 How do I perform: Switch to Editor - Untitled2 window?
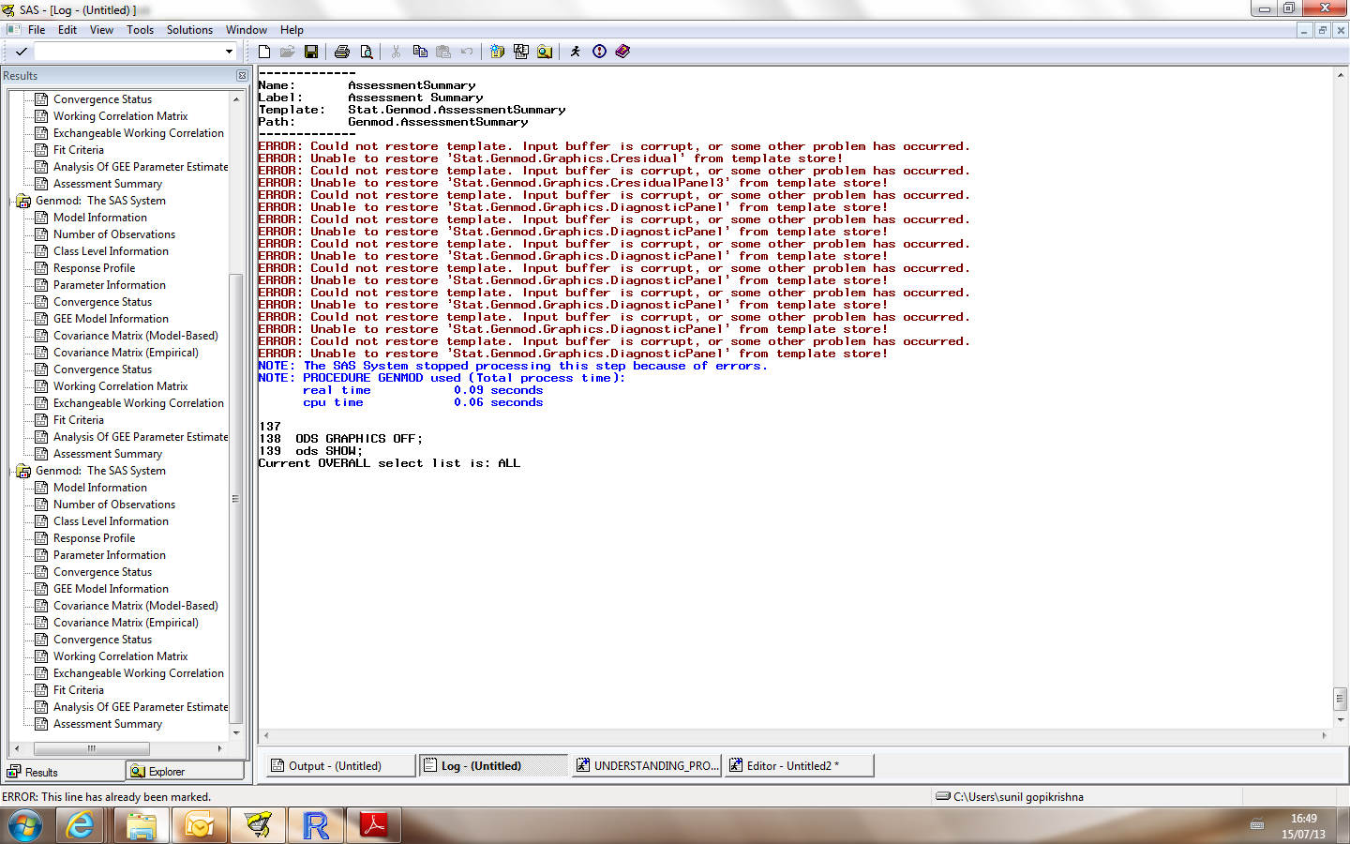click(800, 766)
